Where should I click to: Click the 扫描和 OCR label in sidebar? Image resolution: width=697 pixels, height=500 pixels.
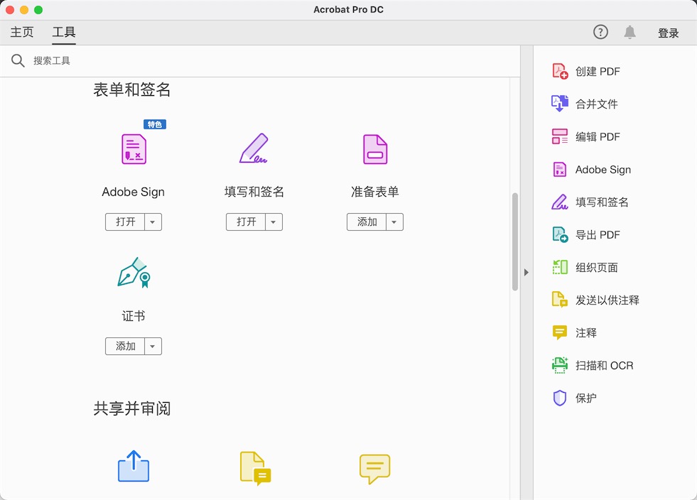[604, 365]
